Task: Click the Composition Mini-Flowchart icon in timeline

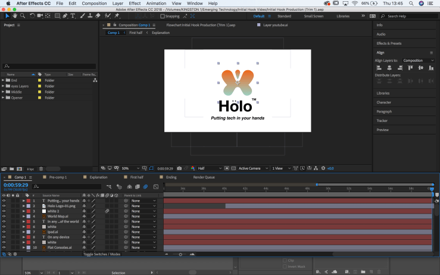Action: tap(109, 187)
